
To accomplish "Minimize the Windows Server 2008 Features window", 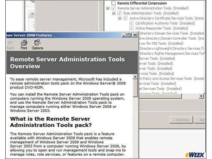I will tap(124, 35).
